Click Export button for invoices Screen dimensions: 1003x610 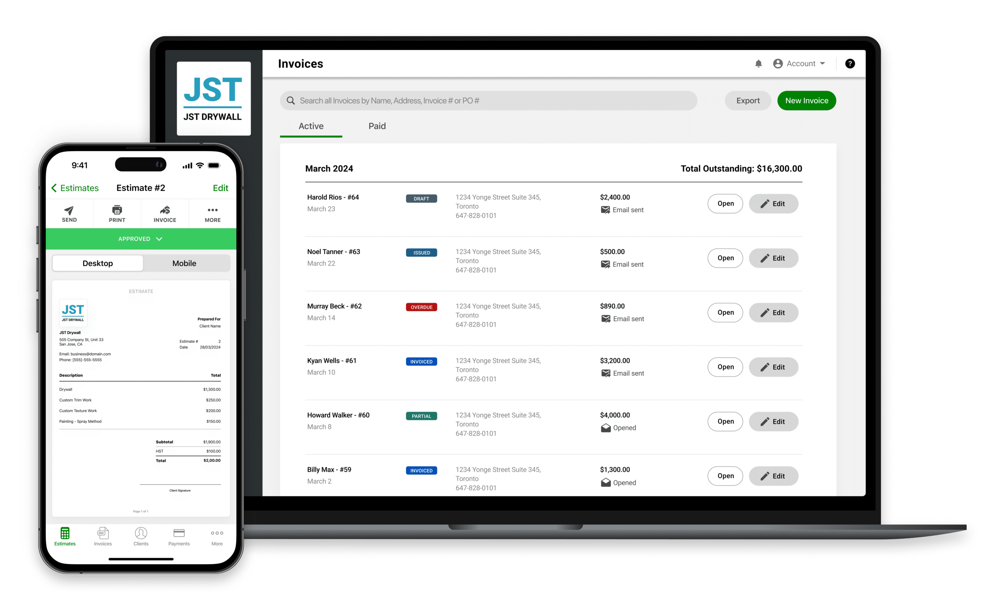pos(748,100)
